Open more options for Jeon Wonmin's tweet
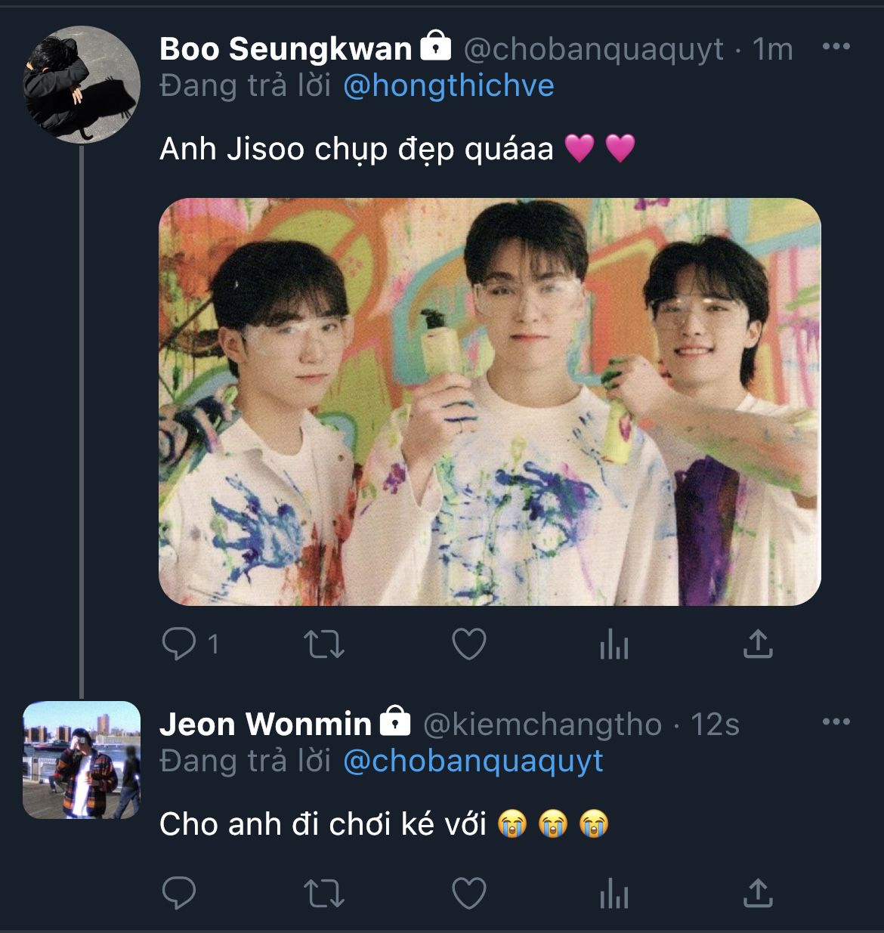 click(x=836, y=722)
